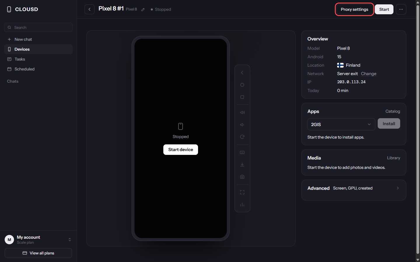Open the My account switcher
Viewport: 420px width, 262px height.
point(38,240)
